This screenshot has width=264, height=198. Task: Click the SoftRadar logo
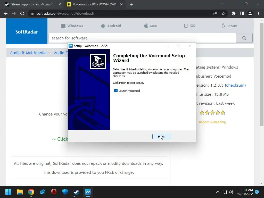coord(27,31)
